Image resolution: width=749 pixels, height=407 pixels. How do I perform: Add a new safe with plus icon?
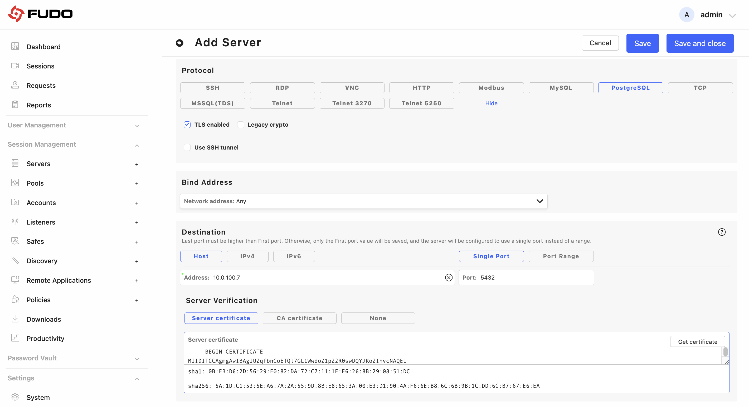click(137, 242)
